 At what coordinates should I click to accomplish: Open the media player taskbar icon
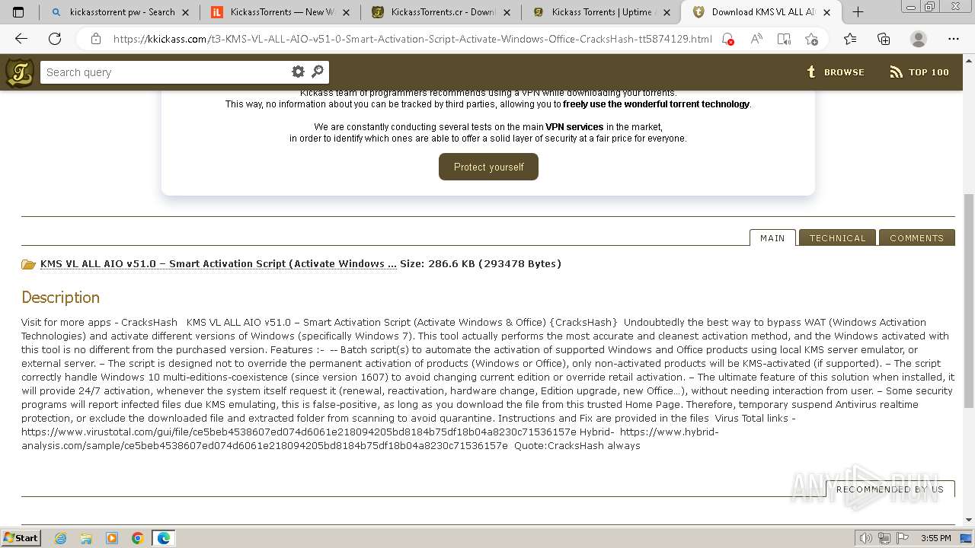click(x=112, y=538)
